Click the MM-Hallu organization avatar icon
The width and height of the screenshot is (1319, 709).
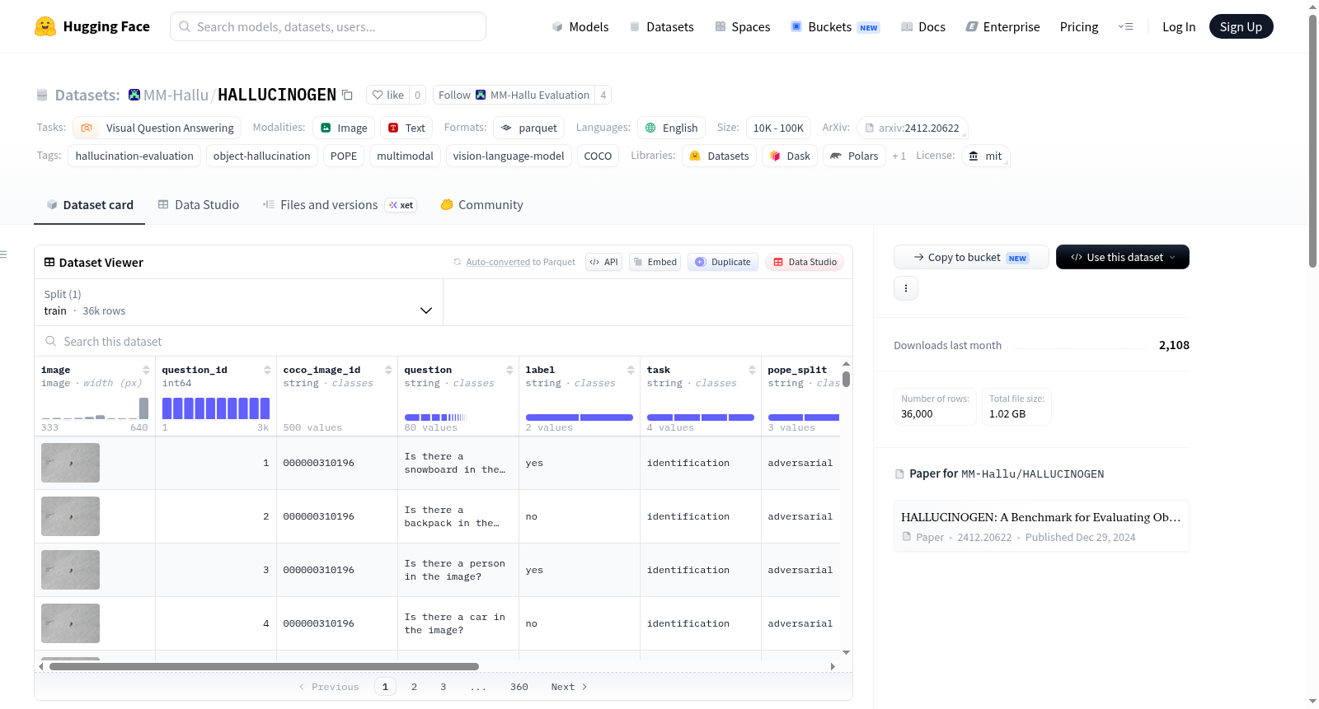click(134, 96)
